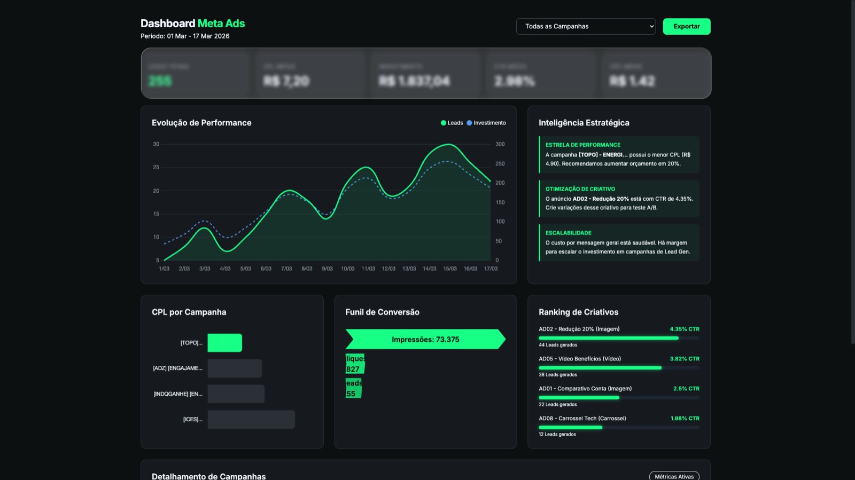Viewport: 855px width, 480px height.
Task: Click the 3.82% CTR value
Action: pos(685,359)
